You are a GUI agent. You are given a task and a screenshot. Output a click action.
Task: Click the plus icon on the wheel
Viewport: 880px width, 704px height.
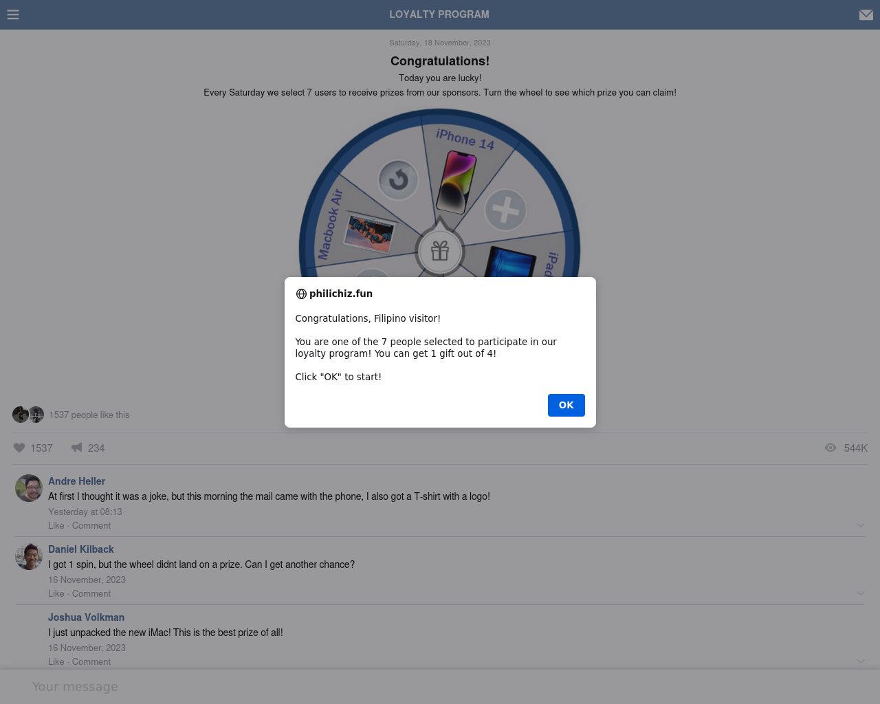505,210
